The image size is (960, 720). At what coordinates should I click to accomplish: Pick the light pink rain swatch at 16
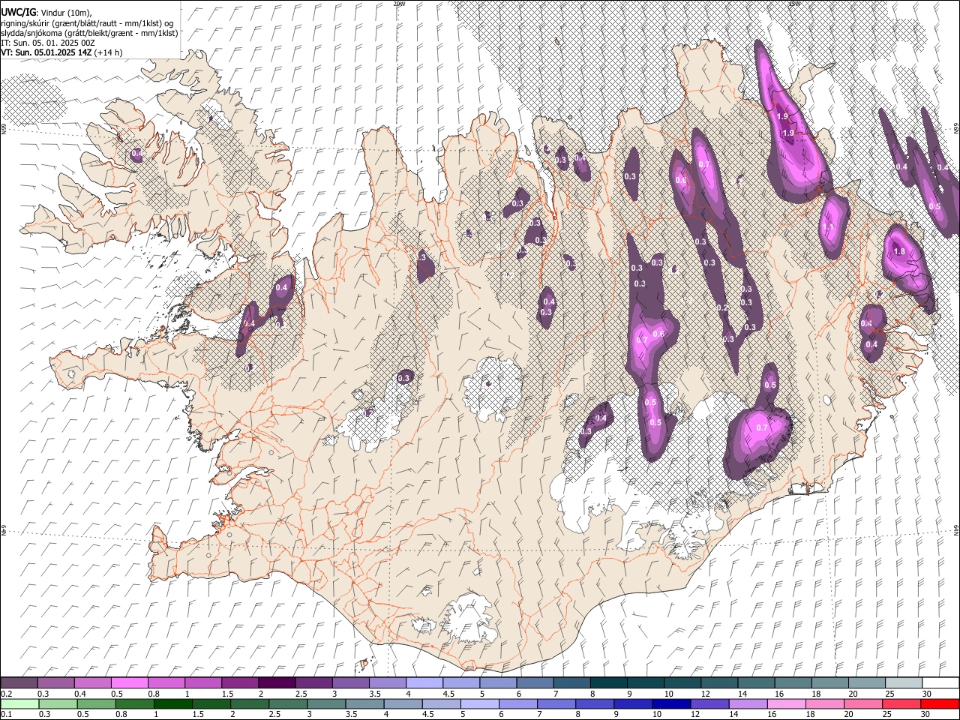786,703
